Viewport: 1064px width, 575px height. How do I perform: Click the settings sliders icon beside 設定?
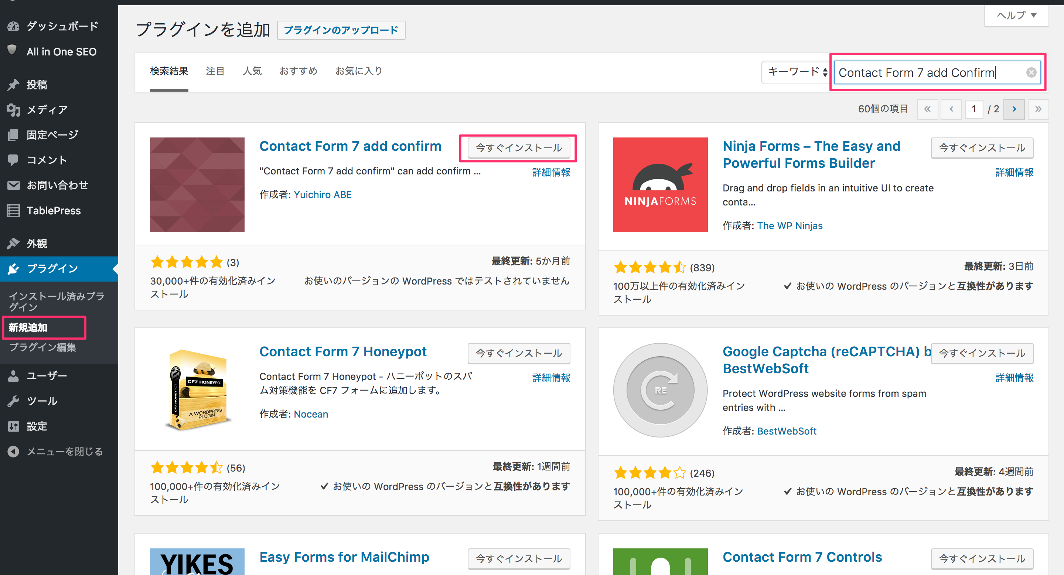click(x=13, y=426)
